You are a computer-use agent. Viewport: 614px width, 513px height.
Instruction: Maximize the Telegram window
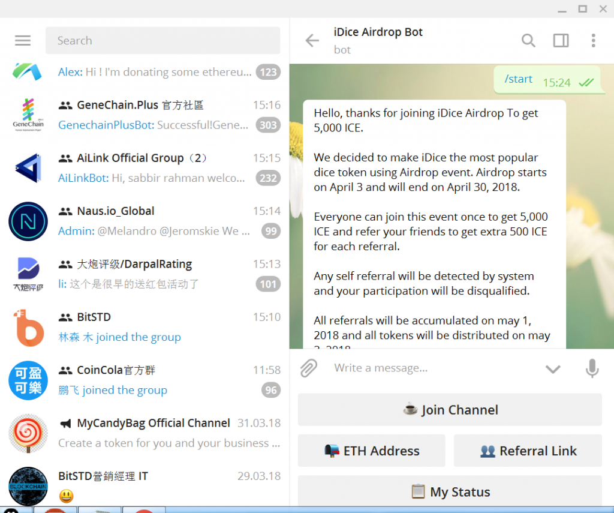583,8
